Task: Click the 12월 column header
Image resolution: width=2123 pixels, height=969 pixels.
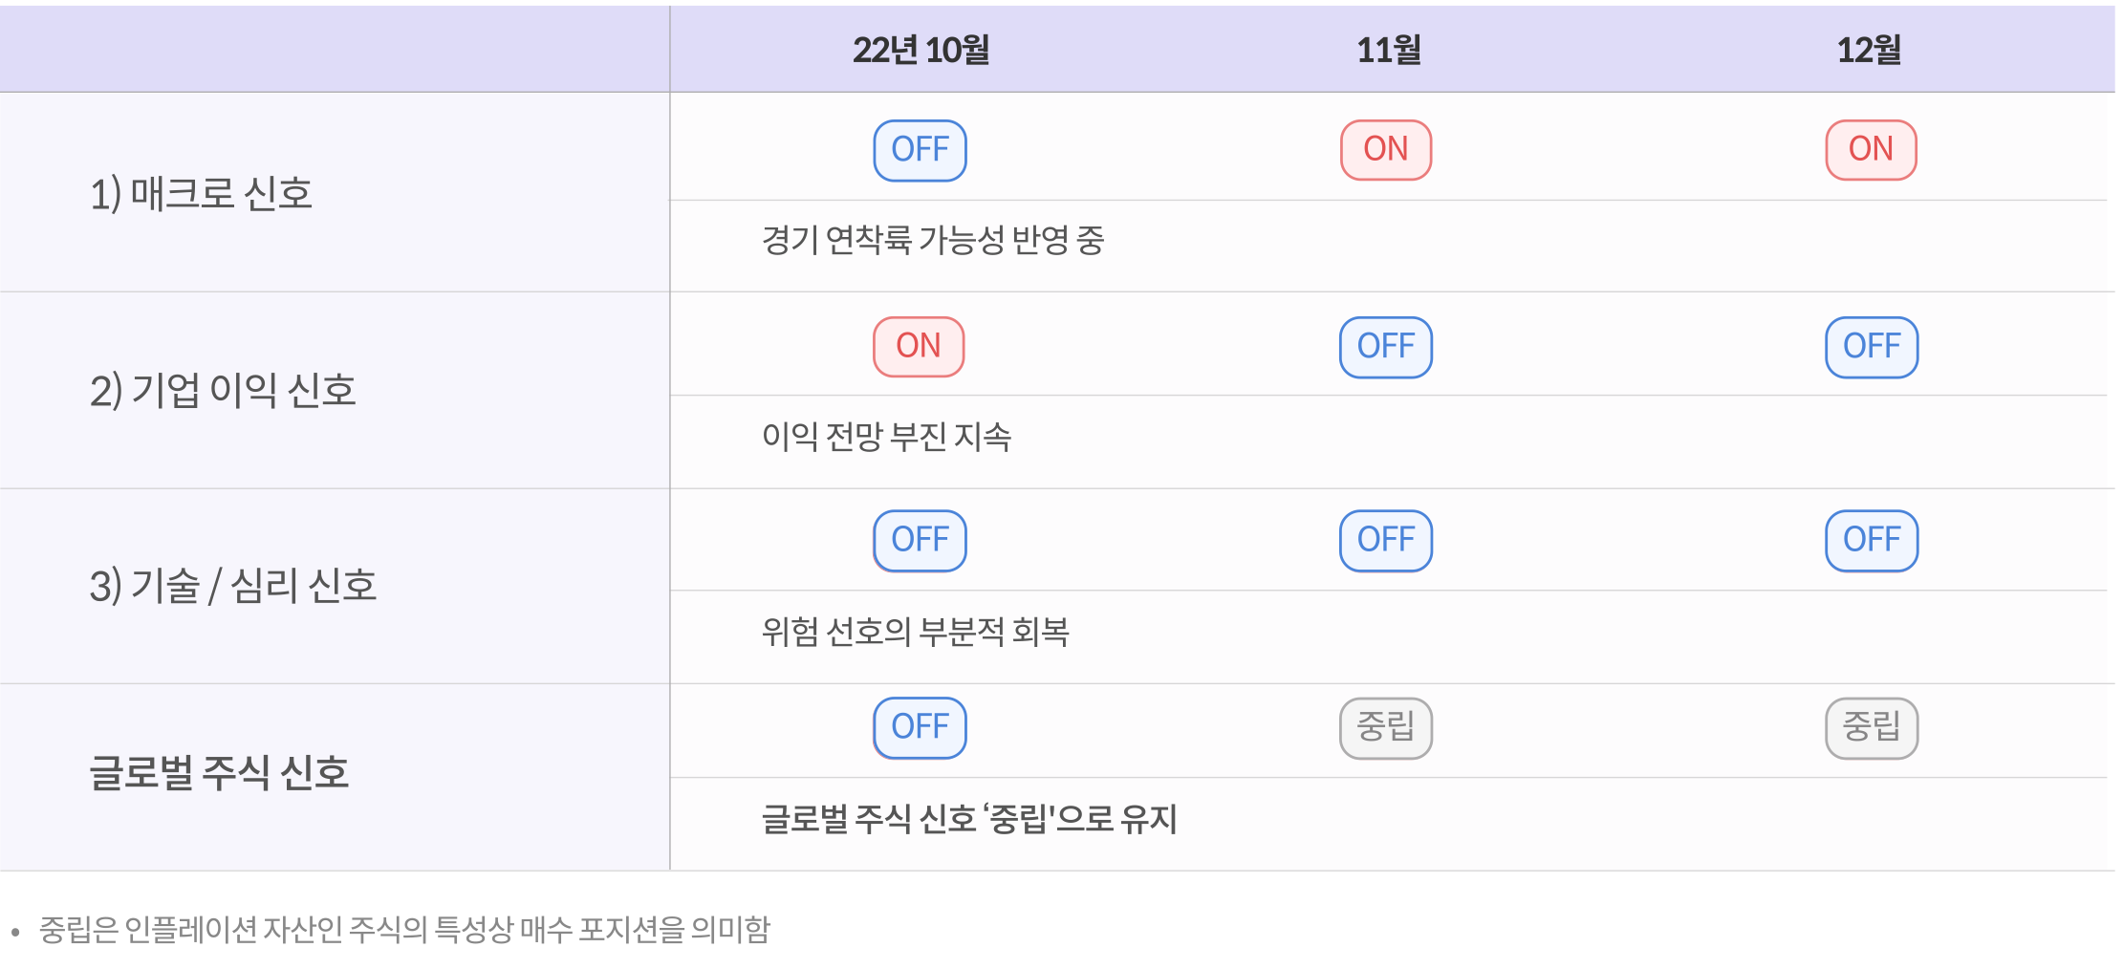Action: pyautogui.click(x=1869, y=50)
